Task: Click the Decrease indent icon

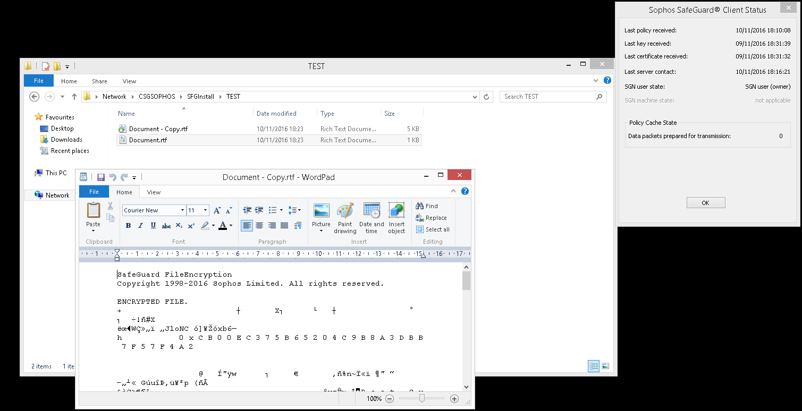Action: click(x=247, y=210)
